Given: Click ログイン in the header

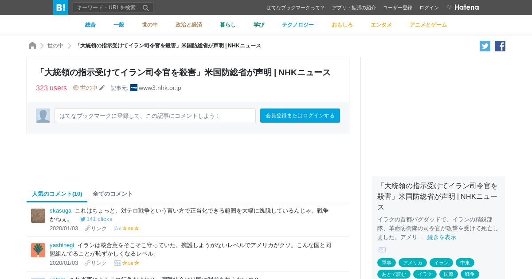Looking at the screenshot, I should (429, 8).
